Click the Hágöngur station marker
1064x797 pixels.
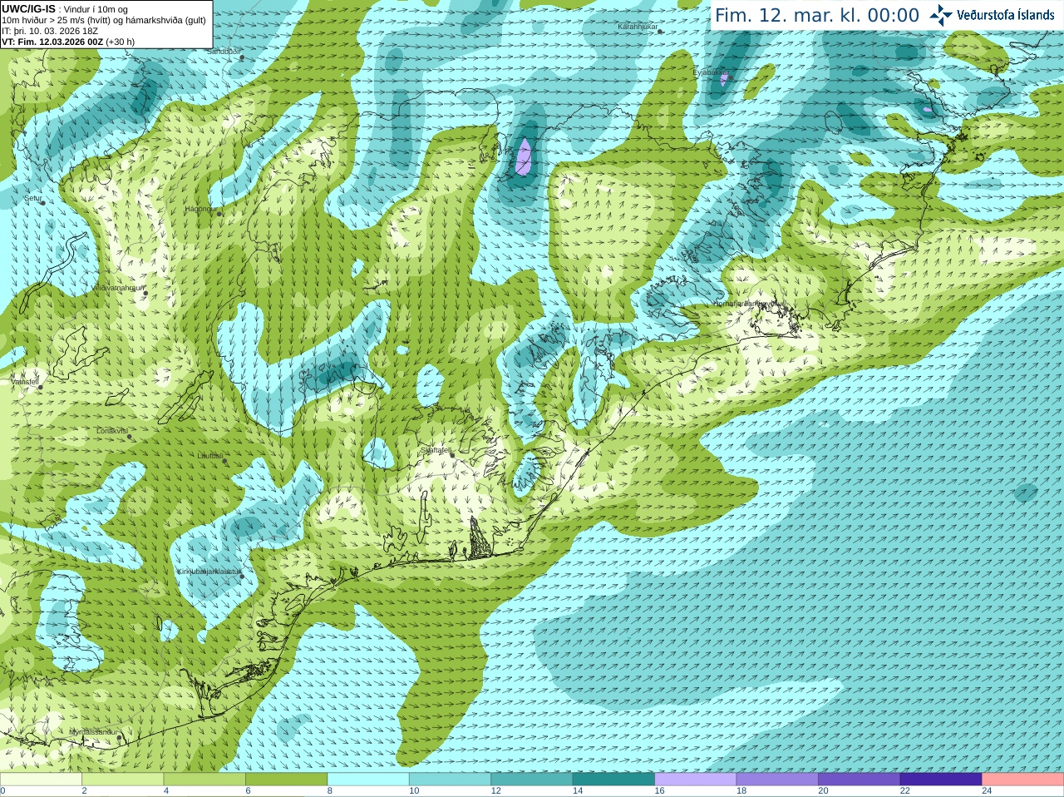tap(219, 214)
